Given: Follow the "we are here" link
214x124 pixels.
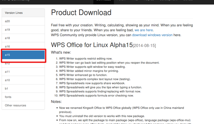Looking at the screenshot, I should [x=144, y=30].
